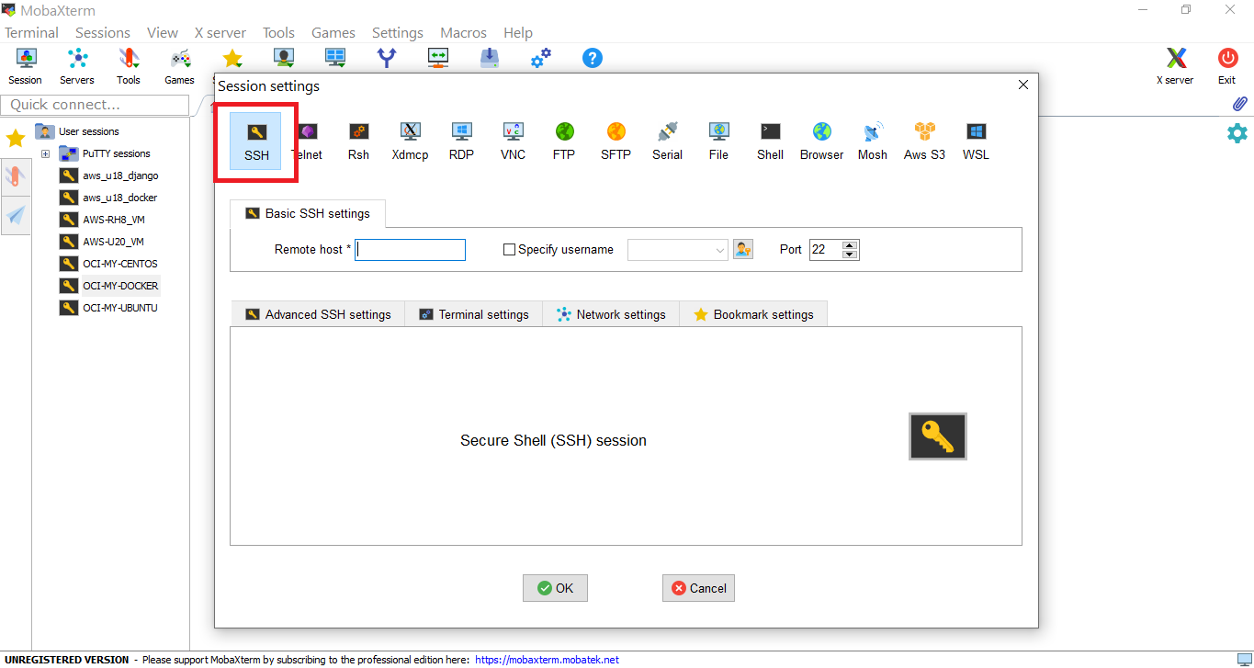Expand the PuTTY sessions tree node
Screen dimensions: 1254x668
(45, 153)
